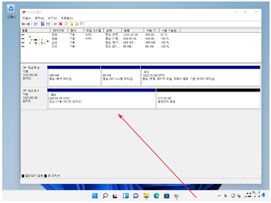Click the muted volume tray icon
This screenshot has height=203, width=271.
coord(239,196)
